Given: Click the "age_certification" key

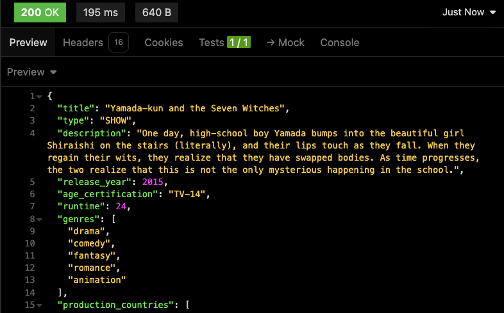Looking at the screenshot, I should [x=107, y=195].
